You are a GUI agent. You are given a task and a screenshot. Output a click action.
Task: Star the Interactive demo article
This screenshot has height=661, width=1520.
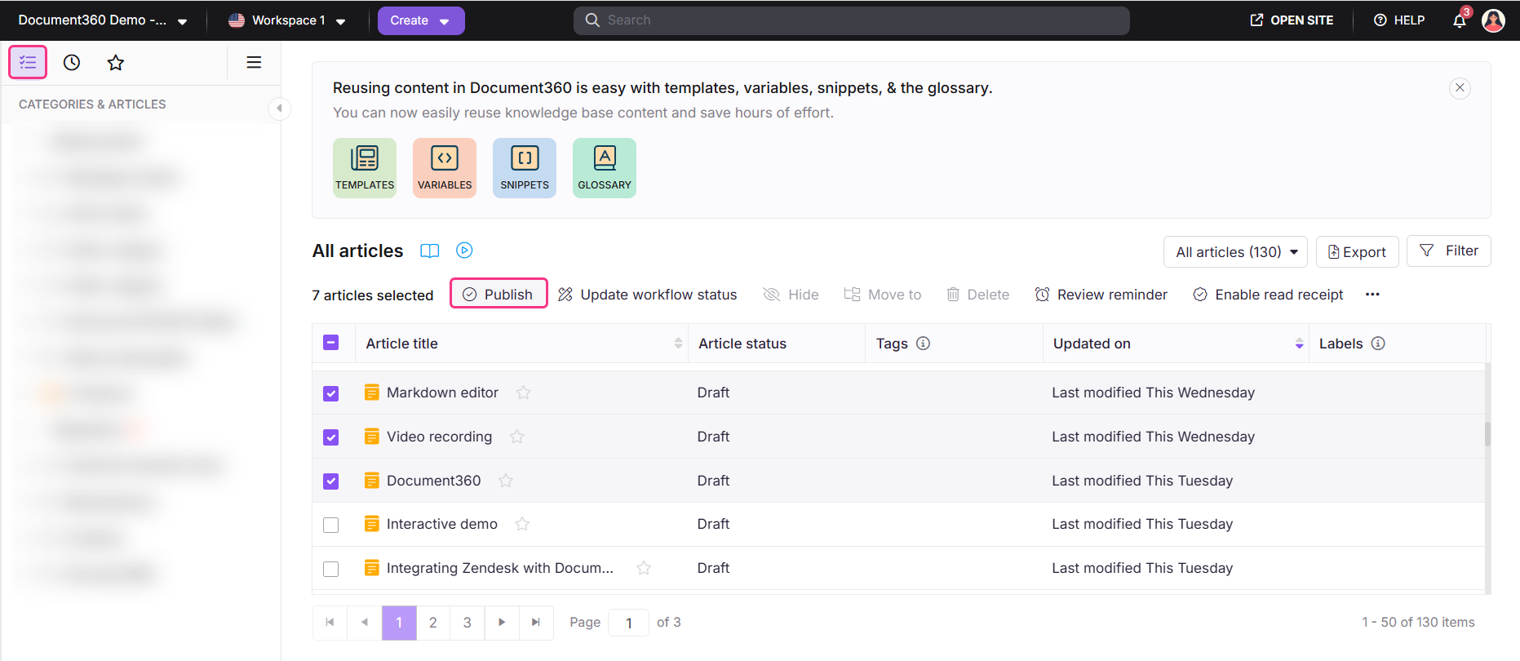click(522, 524)
